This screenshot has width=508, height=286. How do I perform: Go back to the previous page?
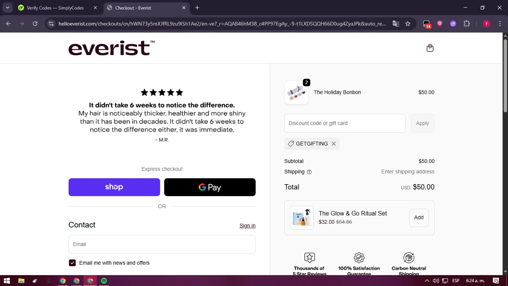(x=8, y=24)
